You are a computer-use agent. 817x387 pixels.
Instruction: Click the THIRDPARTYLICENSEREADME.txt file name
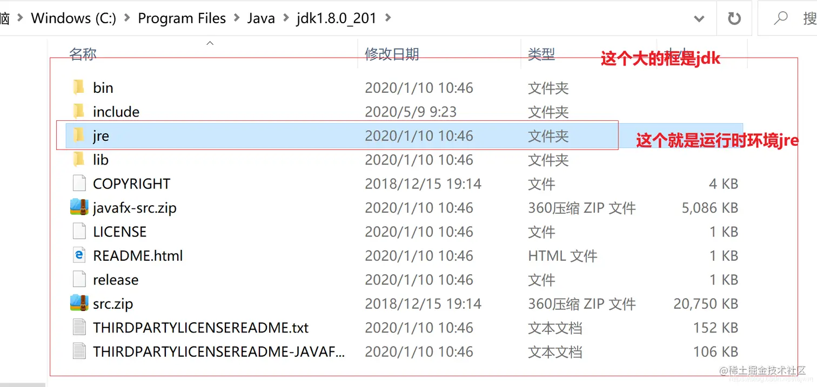point(201,328)
